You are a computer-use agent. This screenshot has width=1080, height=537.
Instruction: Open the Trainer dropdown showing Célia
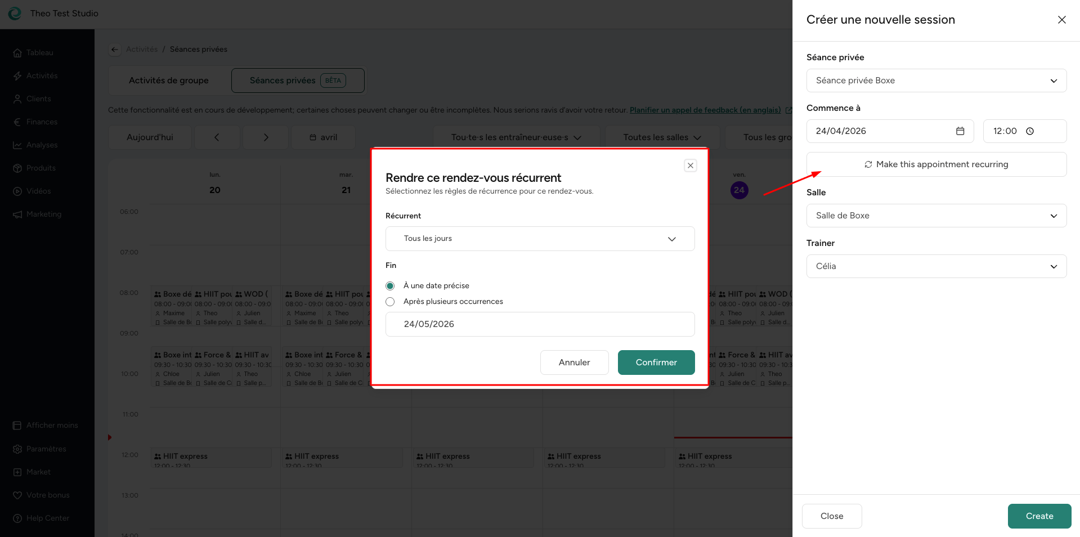[936, 266]
